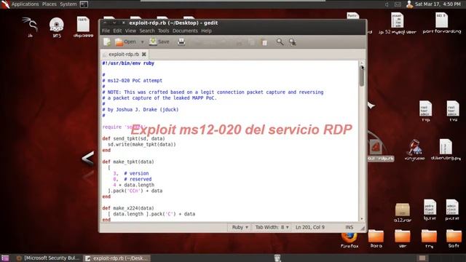Click the '# by Joshua J. Drake (jduck)' line

141,110
